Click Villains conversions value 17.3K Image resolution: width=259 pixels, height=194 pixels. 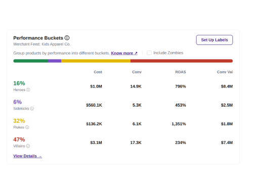pyautogui.click(x=136, y=142)
